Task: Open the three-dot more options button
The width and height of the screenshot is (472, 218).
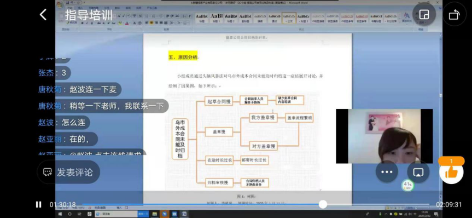Action: click(387, 172)
